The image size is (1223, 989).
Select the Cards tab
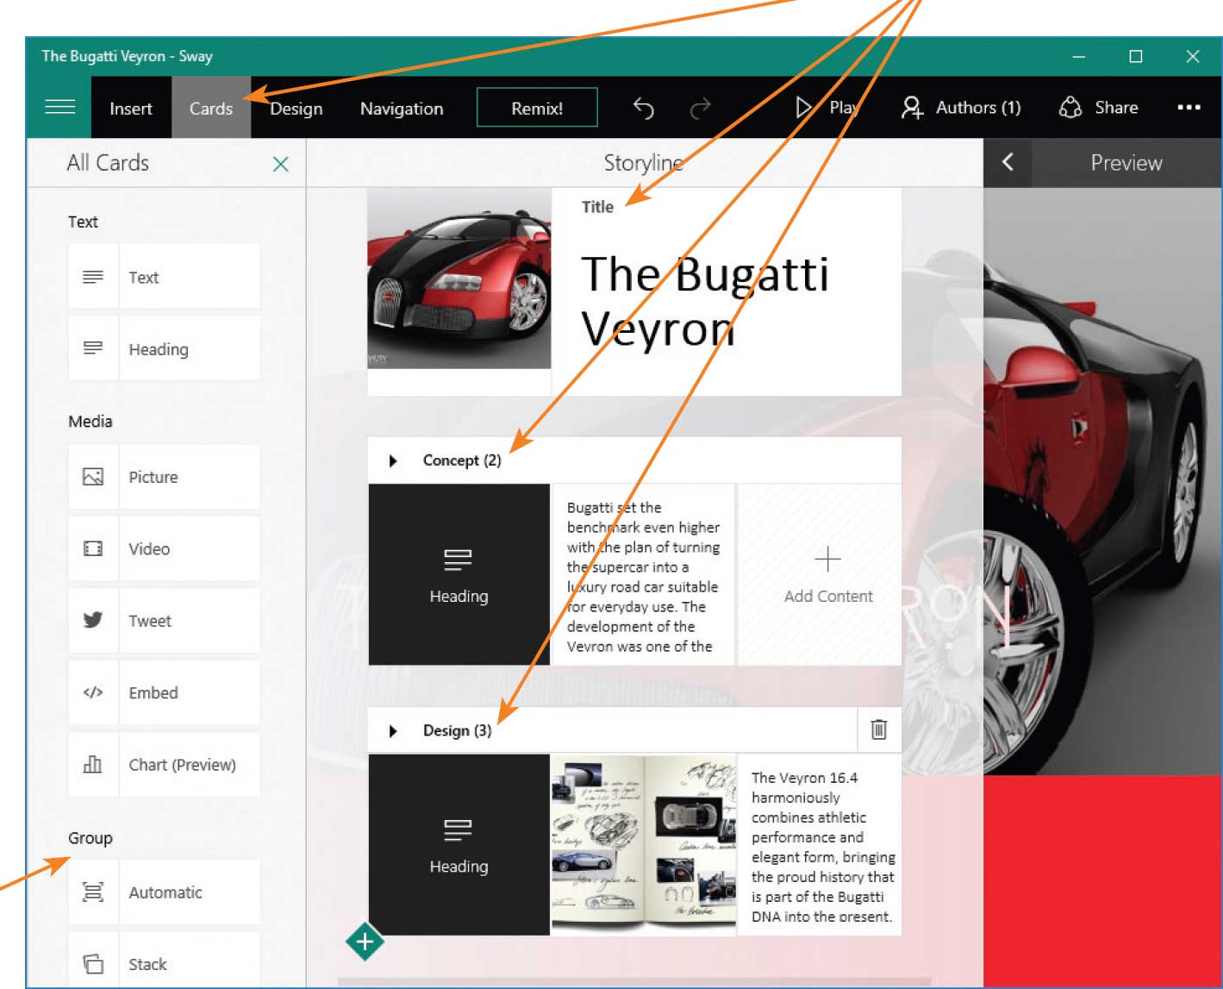(x=211, y=109)
